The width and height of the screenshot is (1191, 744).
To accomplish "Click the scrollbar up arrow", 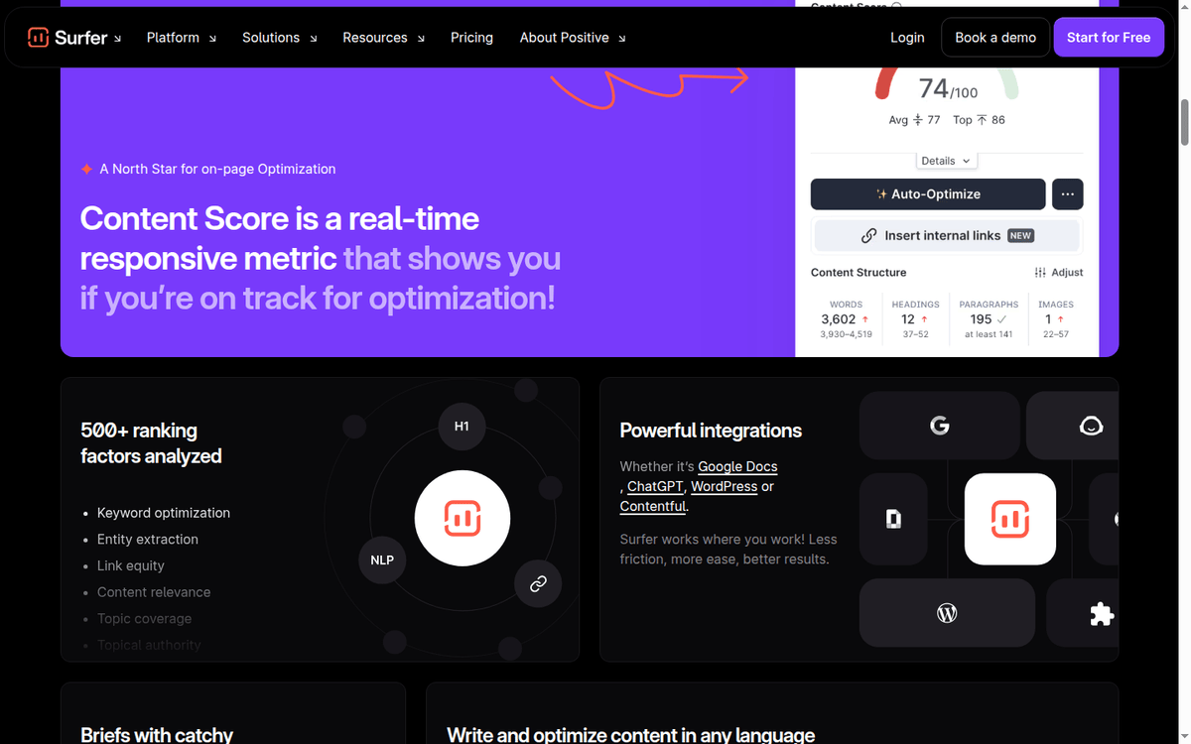I will click(x=1184, y=7).
